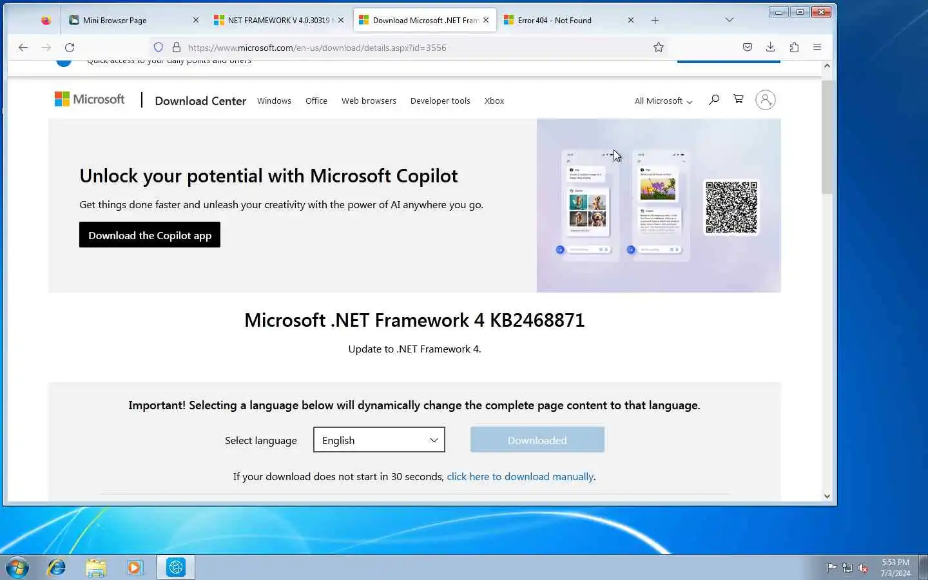This screenshot has height=580, width=928.
Task: Open the pinned Firefox tab
Action: [46, 20]
